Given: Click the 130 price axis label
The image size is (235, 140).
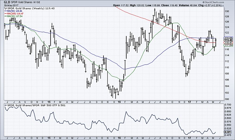Looking at the screenshot, I should 227,11.
